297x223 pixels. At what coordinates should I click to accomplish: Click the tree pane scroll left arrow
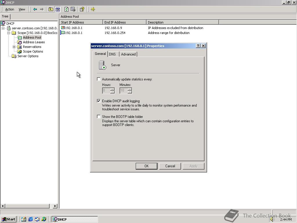pyautogui.click(x=3, y=206)
